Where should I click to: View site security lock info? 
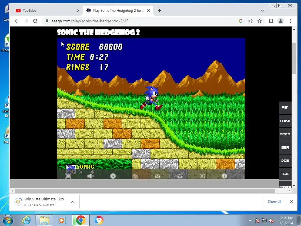point(47,21)
